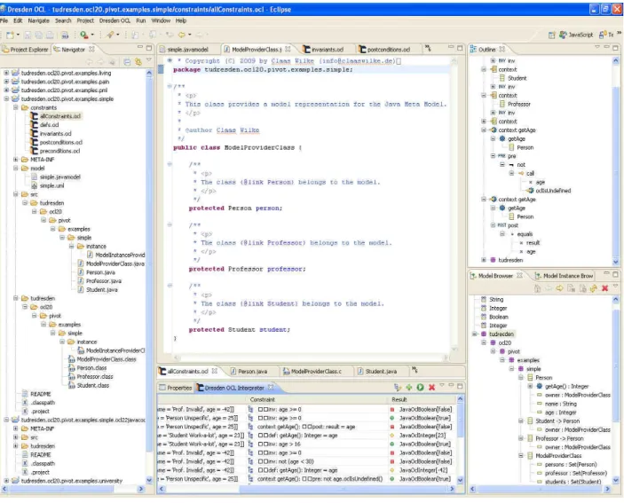Toggle Link with Editor in Navigator
The height and width of the screenshot is (503, 624).
[138, 61]
